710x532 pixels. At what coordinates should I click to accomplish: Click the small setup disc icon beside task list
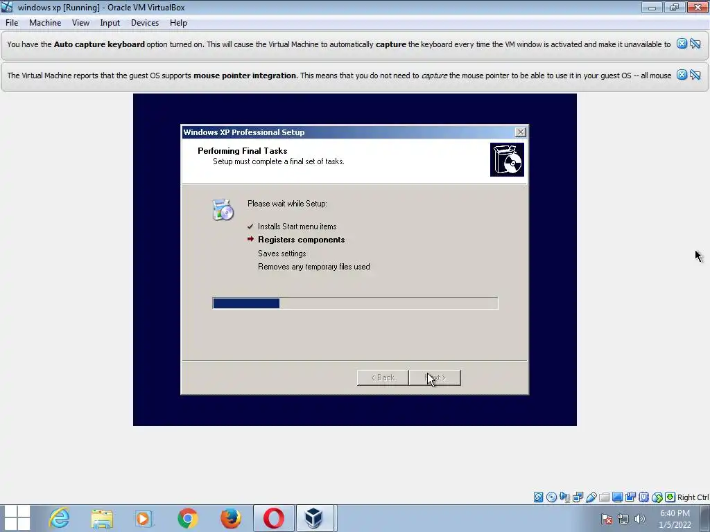tap(223, 209)
